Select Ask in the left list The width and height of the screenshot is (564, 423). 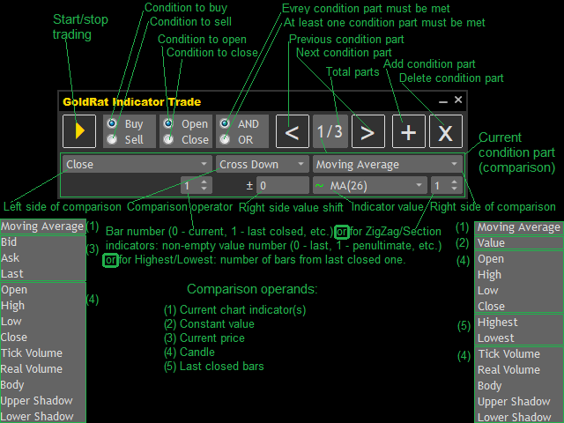pyautogui.click(x=43, y=258)
